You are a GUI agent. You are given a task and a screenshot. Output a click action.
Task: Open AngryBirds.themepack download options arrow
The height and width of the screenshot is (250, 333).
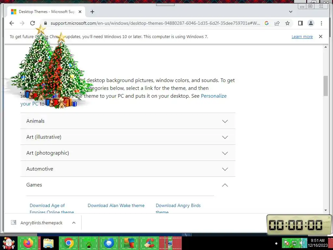pos(74,223)
